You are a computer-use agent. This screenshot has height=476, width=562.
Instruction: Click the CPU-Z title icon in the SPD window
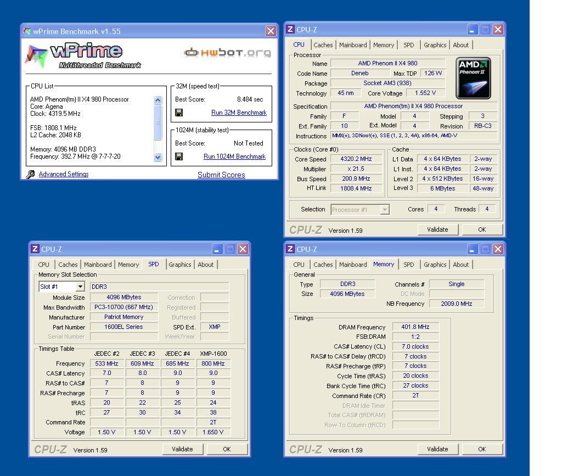[35, 249]
